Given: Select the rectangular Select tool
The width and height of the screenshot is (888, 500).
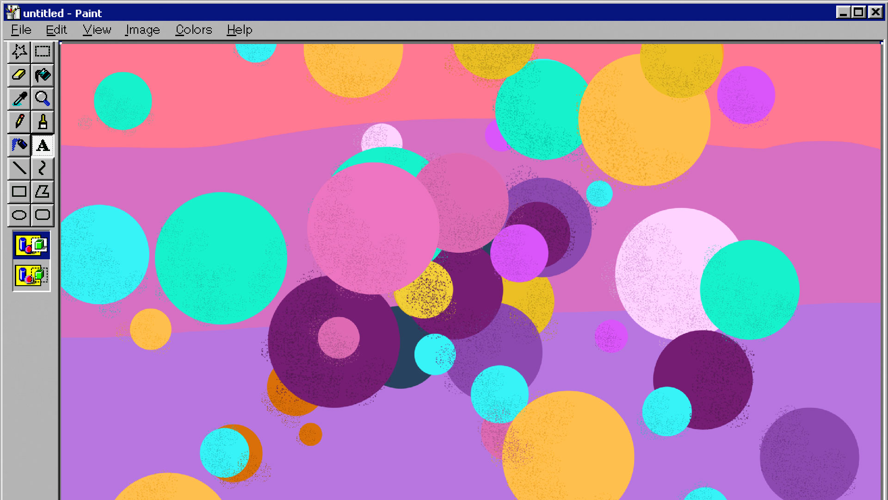Looking at the screenshot, I should tap(43, 51).
